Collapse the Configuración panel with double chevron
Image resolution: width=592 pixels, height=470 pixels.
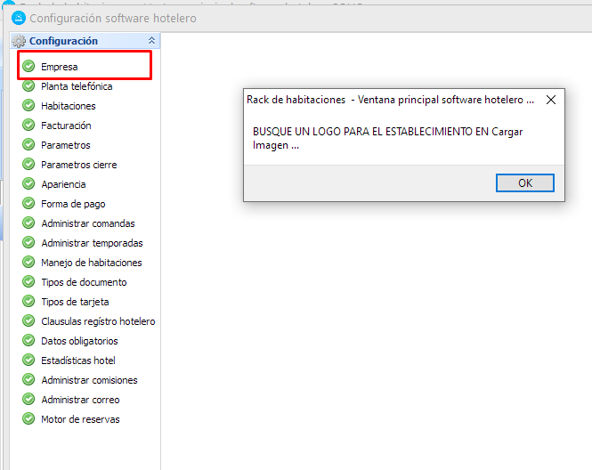pos(151,41)
